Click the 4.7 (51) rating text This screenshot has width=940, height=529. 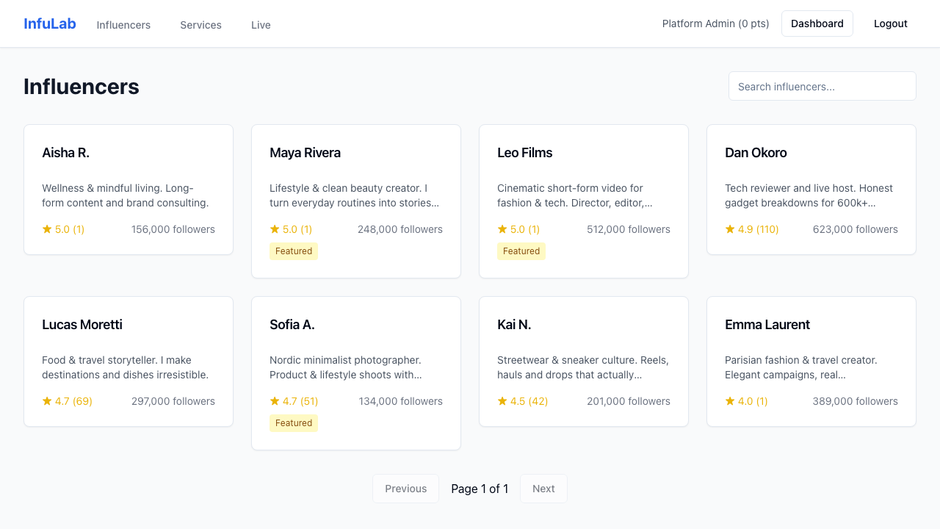pos(300,401)
